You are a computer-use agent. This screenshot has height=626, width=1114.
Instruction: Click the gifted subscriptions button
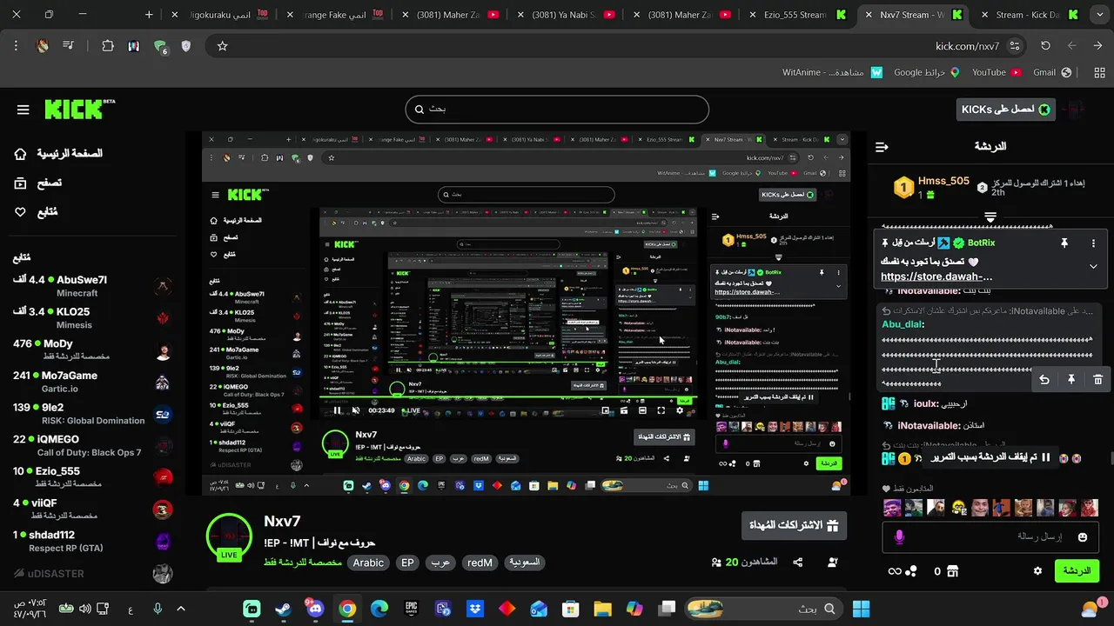(x=794, y=526)
